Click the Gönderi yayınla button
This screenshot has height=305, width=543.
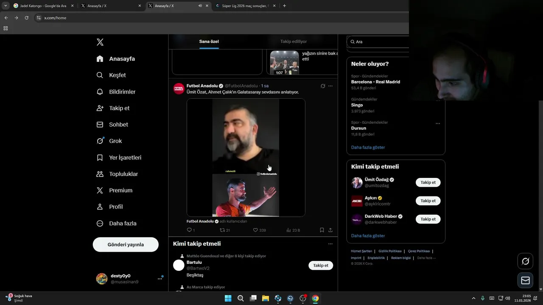pyautogui.click(x=126, y=244)
